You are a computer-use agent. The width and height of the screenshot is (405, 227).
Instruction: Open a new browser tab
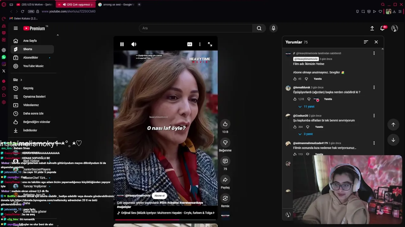(139, 4)
